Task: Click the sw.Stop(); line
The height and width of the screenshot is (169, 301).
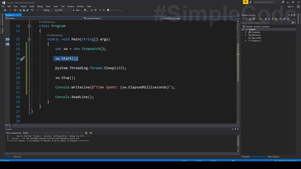Action: click(x=65, y=77)
